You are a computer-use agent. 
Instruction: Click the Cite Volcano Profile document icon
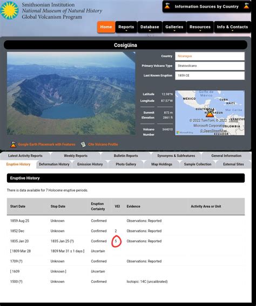pyautogui.click(x=83, y=145)
